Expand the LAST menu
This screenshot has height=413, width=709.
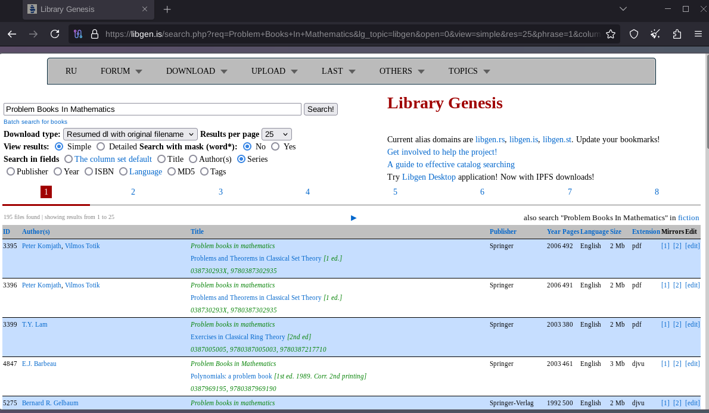click(x=338, y=71)
